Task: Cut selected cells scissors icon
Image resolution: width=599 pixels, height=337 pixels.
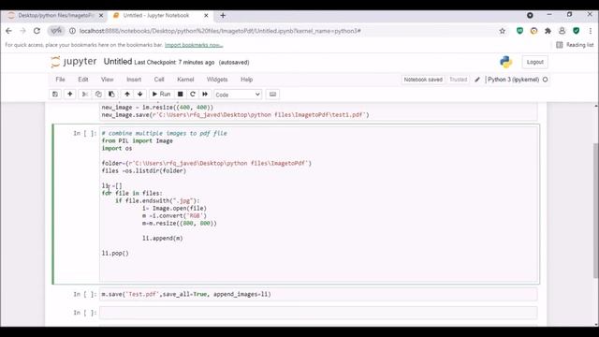Action: (x=85, y=94)
